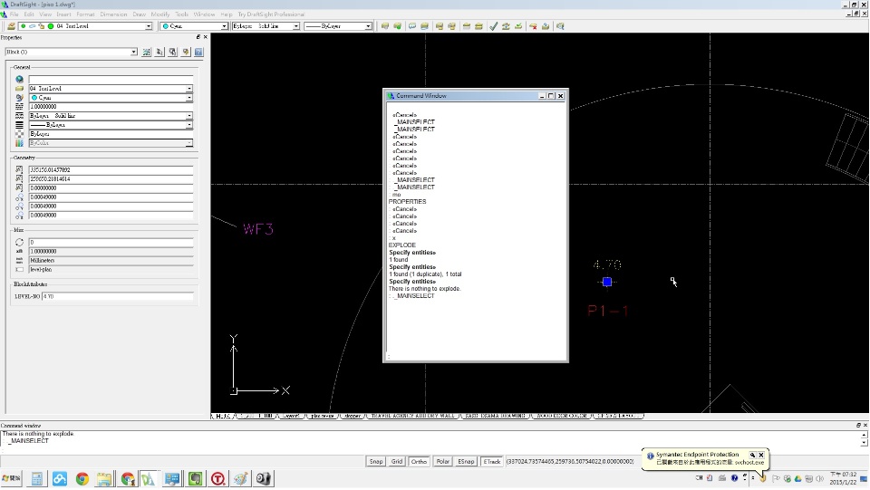Click the last layer tool icon with magnifier

(560, 26)
